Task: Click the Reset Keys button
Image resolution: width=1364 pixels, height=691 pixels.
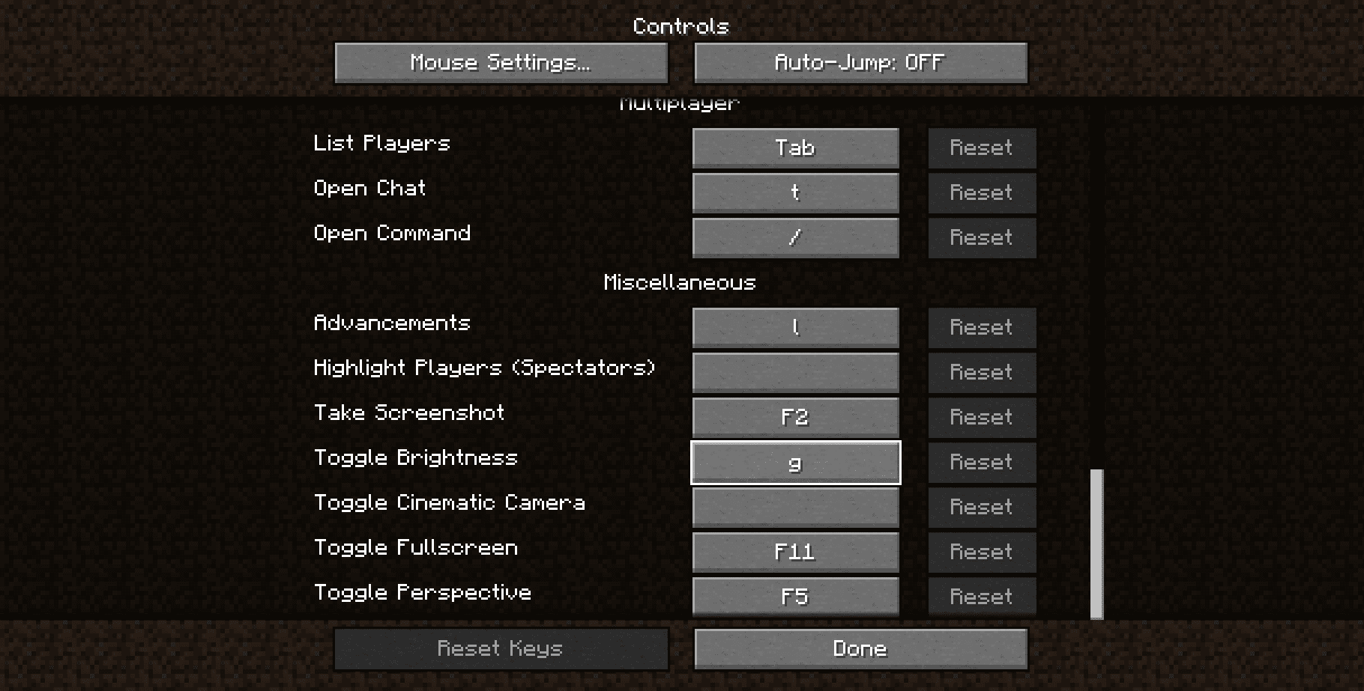Action: (501, 649)
